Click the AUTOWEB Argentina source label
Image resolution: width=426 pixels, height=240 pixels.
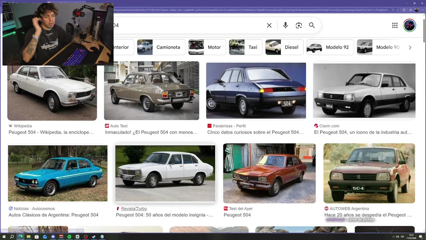pos(349,209)
